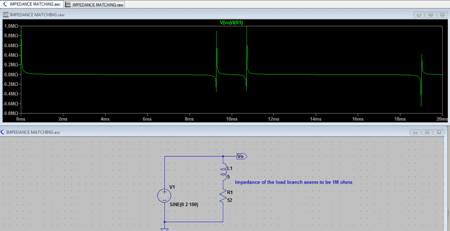This screenshot has height=231, width=450.
Task: Maximize the IMPEDANCE MATCHING.asc schematic window
Action: [427, 132]
